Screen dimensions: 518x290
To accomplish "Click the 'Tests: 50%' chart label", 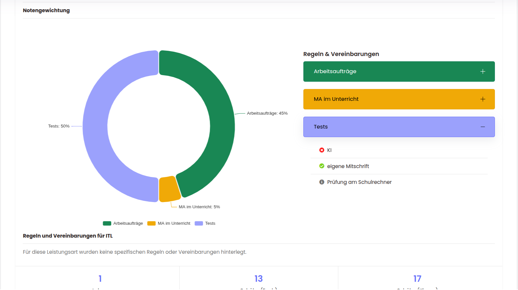I will click(x=59, y=126).
